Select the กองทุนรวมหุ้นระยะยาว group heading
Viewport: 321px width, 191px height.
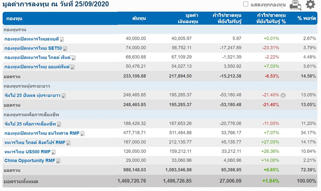point(27,86)
